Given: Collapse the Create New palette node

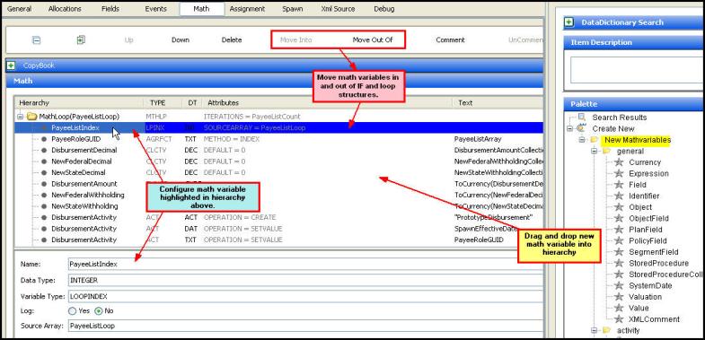Looking at the screenshot, I should [570, 128].
